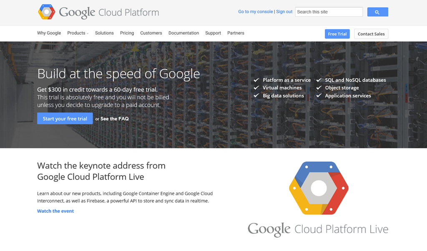The width and height of the screenshot is (427, 251).
Task: Click the Application services text
Action: [x=348, y=95]
